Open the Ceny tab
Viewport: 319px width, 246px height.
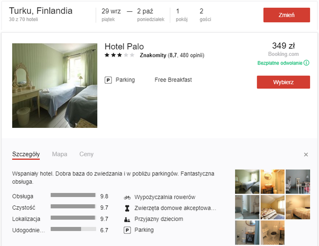86,154
